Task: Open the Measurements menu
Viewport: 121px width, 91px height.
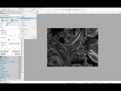Action: 29,8
